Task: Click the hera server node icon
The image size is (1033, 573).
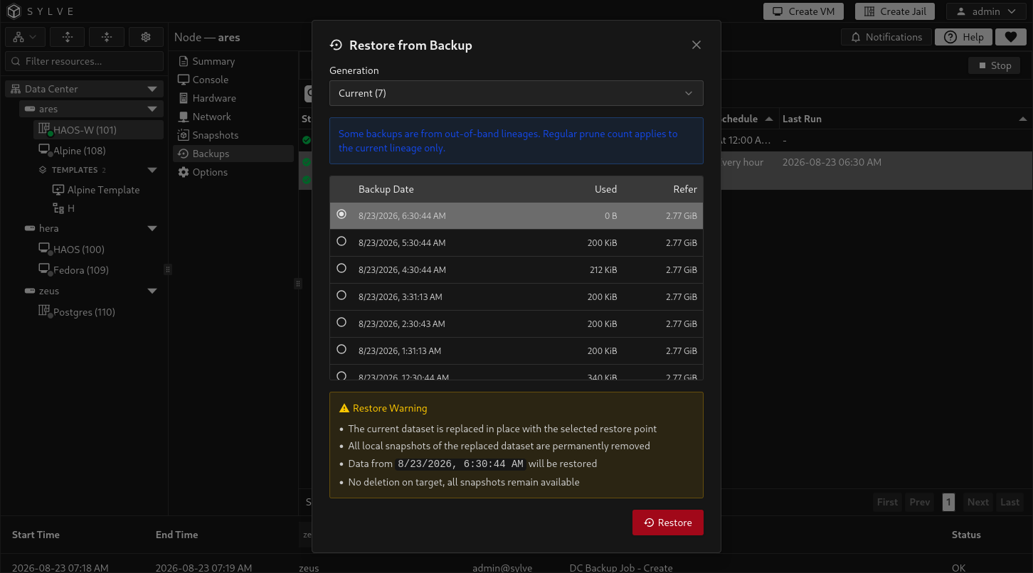Action: [30, 228]
